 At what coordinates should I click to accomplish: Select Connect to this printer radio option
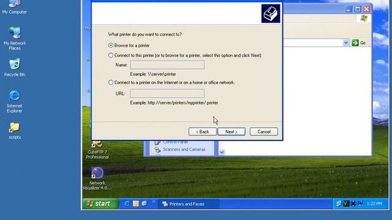pos(111,56)
